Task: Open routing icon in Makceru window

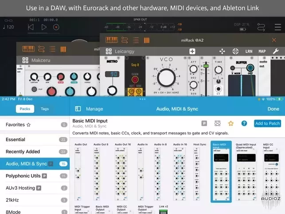Action: coord(41,49)
